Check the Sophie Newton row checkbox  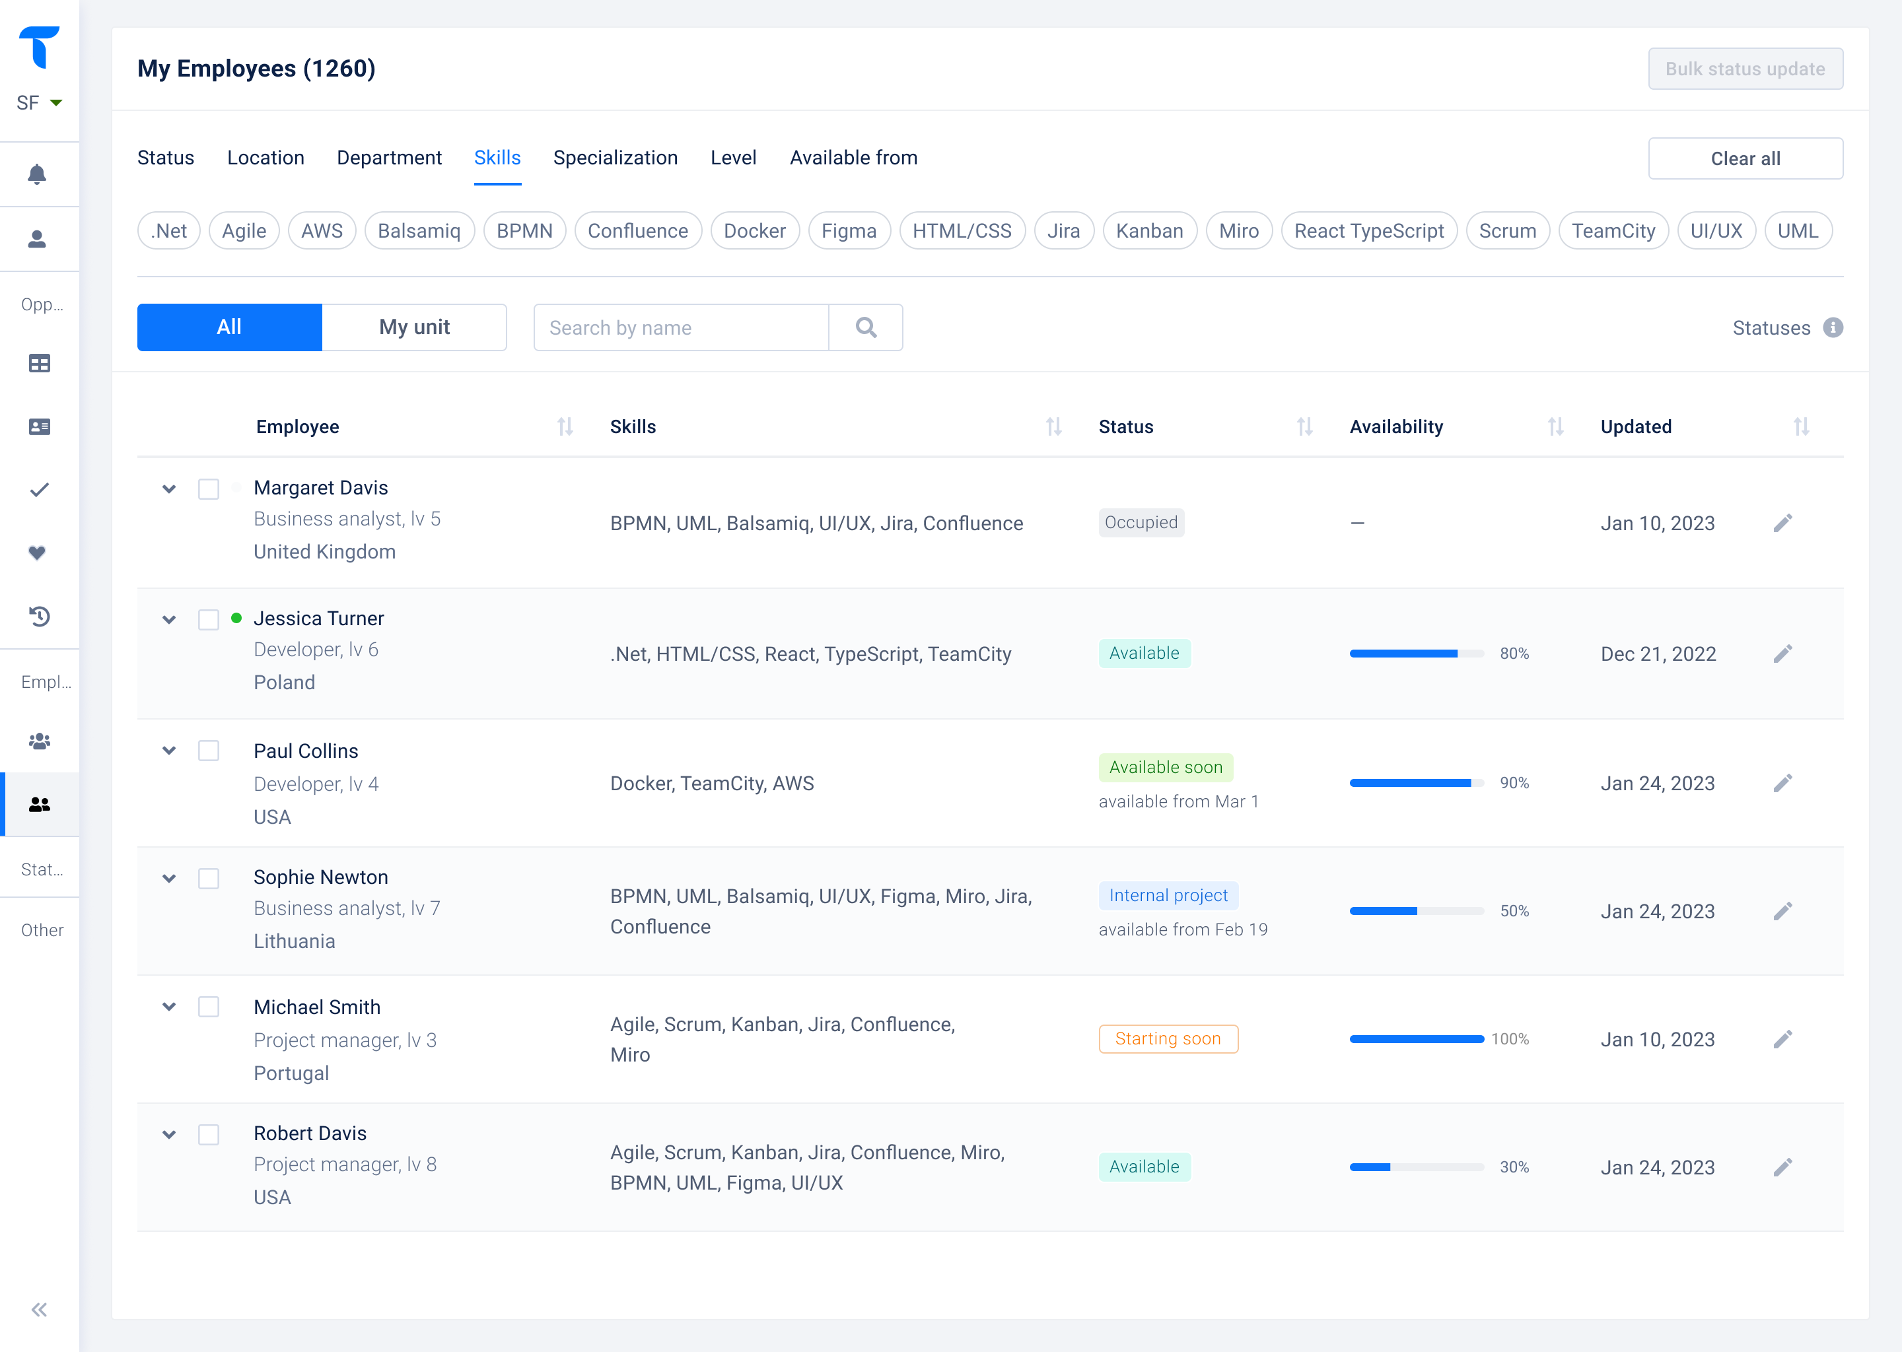coord(208,878)
